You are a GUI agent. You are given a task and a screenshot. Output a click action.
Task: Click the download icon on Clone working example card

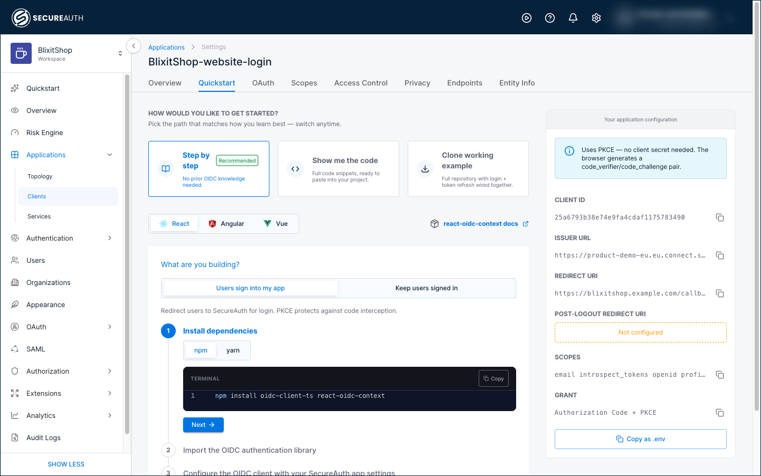click(425, 169)
